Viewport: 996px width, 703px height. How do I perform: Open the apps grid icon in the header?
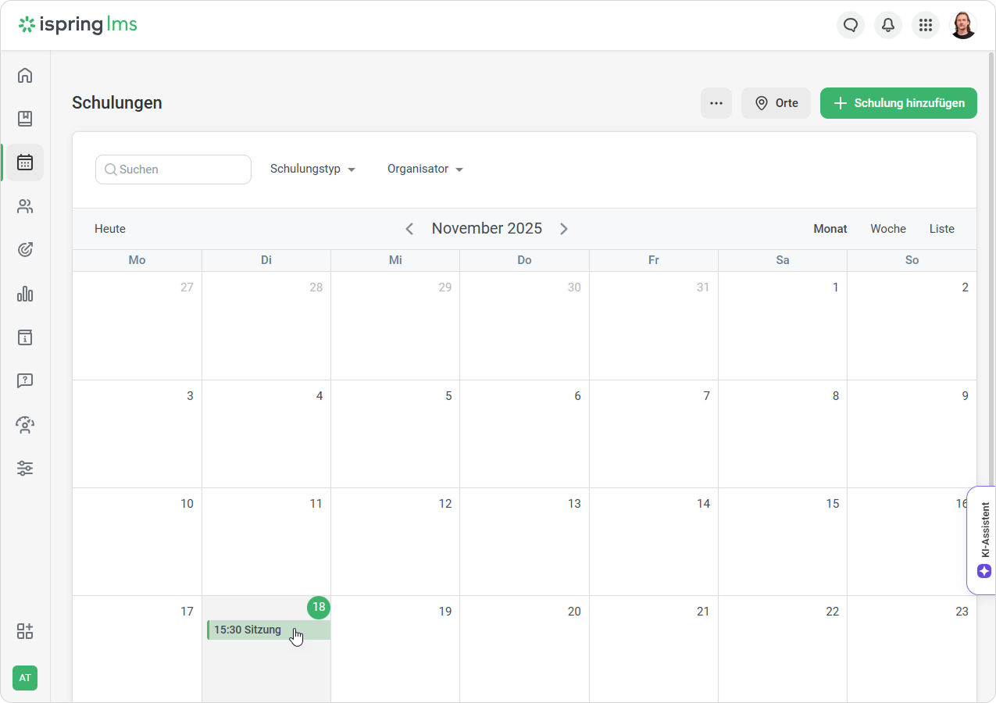coord(926,25)
